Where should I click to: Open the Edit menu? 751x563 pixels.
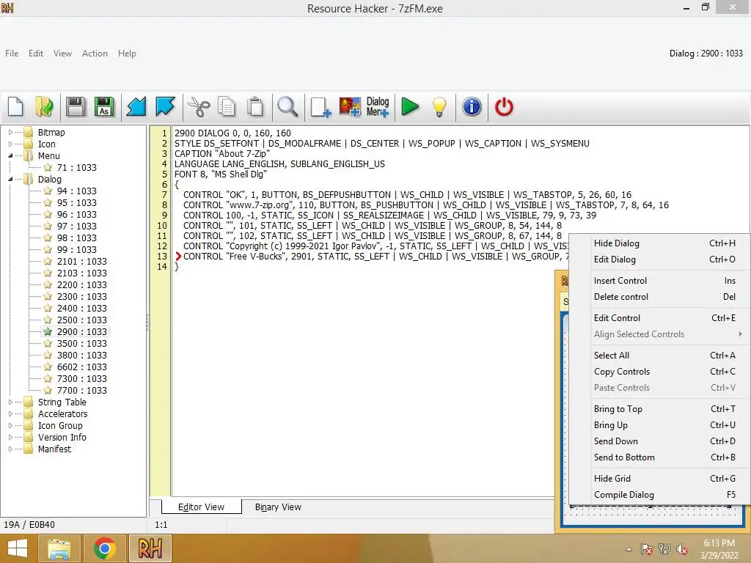click(36, 53)
